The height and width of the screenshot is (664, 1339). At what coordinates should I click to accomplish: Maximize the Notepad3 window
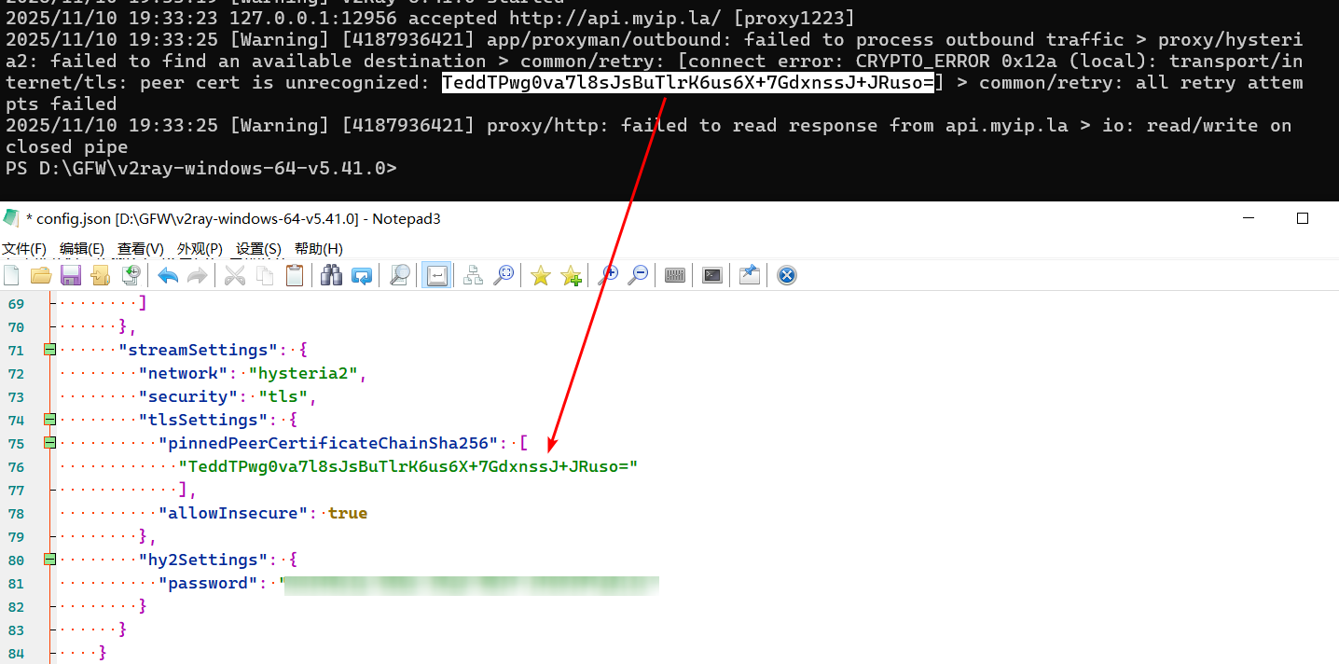coord(1303,218)
